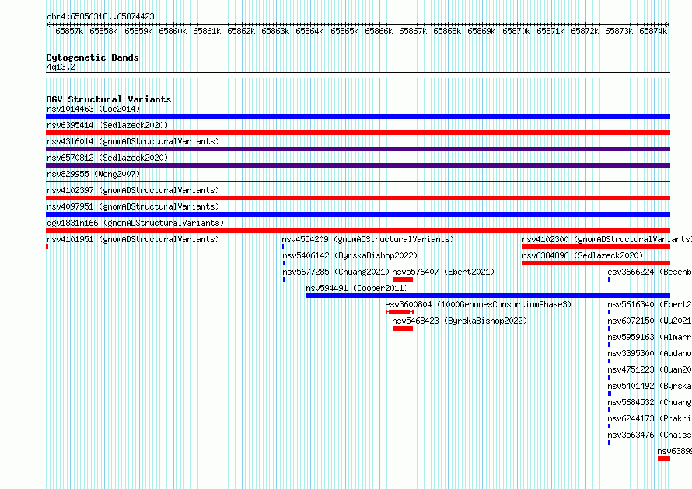Click the red bar under nsv5468423
The height and width of the screenshot is (489, 692).
click(x=403, y=328)
